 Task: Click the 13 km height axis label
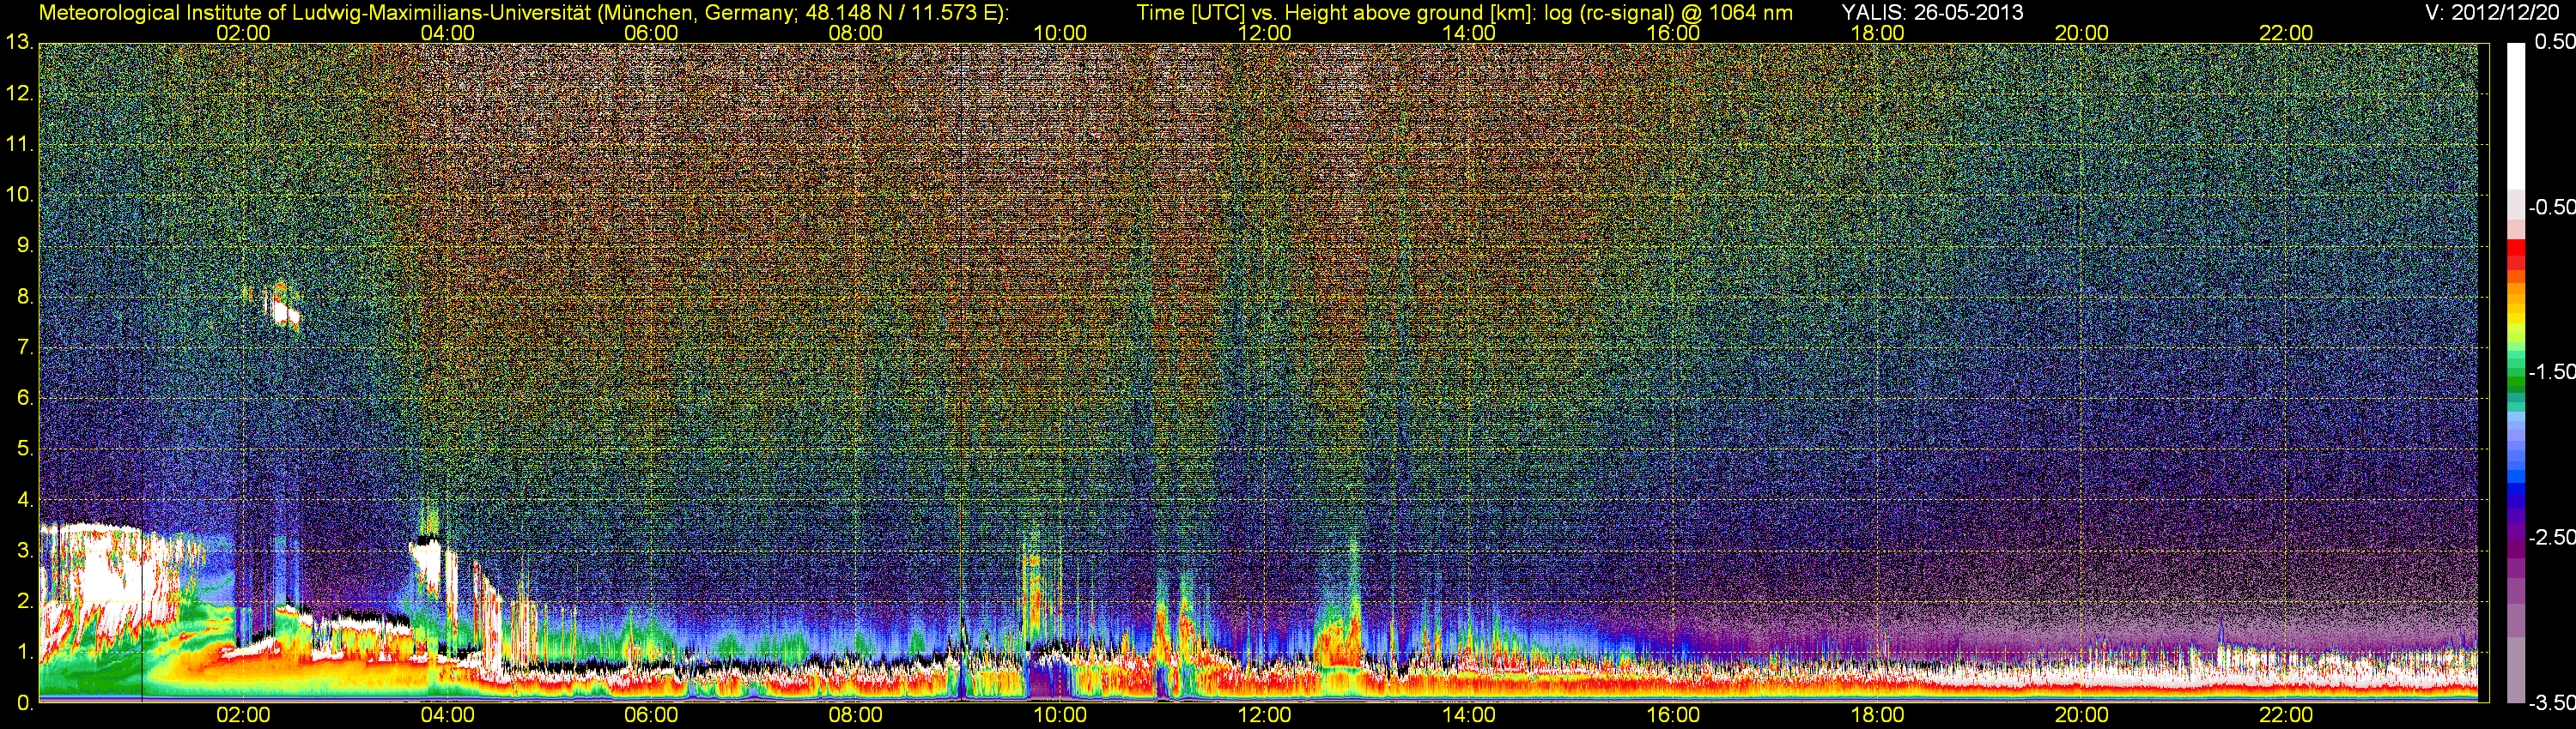[19, 42]
